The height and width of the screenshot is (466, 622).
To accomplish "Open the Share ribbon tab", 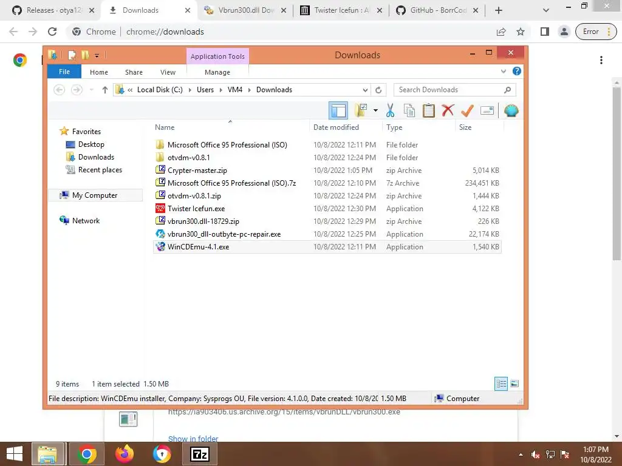I will coord(134,72).
